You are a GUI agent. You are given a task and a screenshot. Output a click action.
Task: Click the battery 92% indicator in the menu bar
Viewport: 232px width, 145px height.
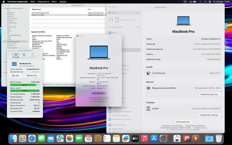193,2
